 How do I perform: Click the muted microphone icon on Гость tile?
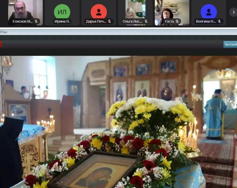(177, 22)
